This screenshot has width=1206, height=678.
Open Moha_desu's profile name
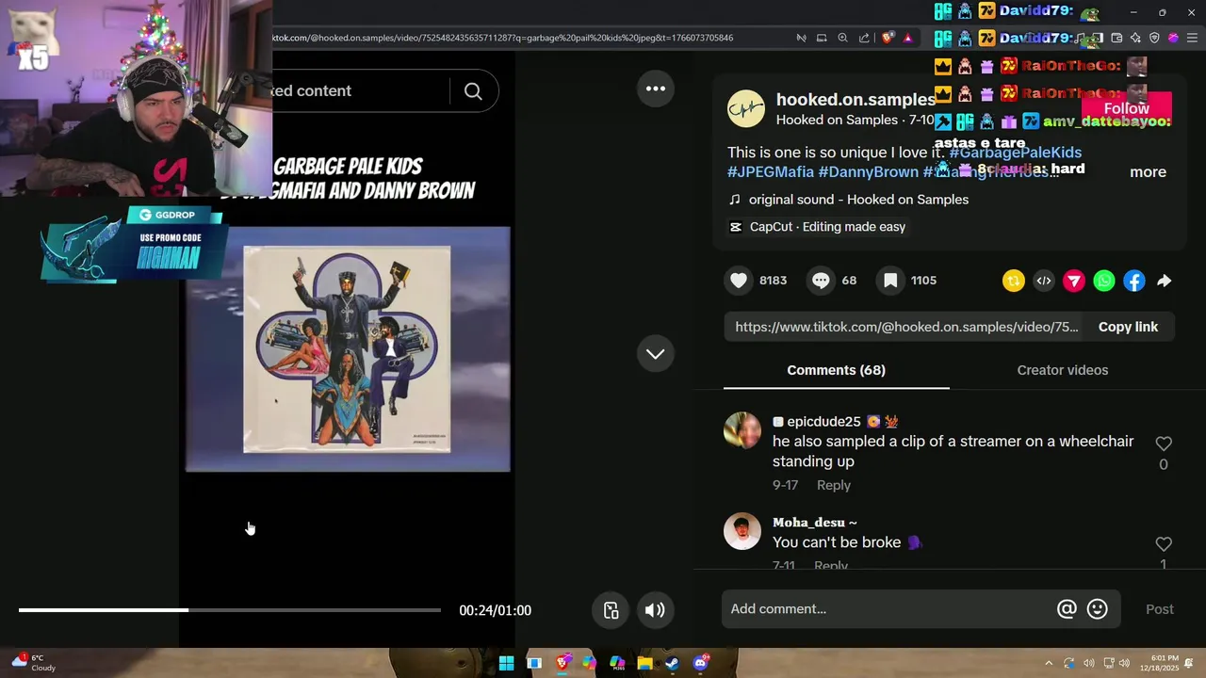[x=814, y=523]
